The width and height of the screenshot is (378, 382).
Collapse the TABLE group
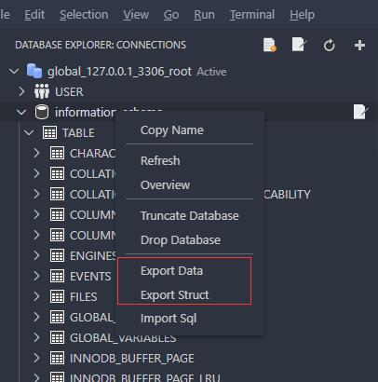(x=29, y=132)
